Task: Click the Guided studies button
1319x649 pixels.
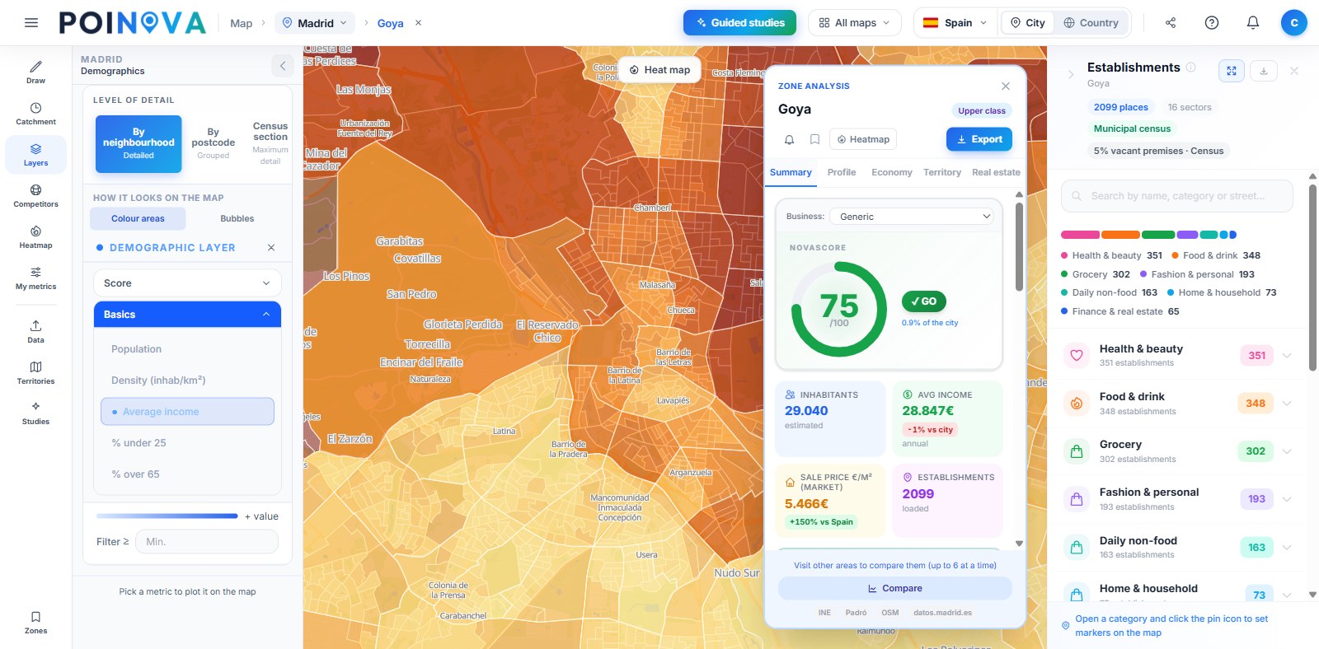Action: [739, 23]
